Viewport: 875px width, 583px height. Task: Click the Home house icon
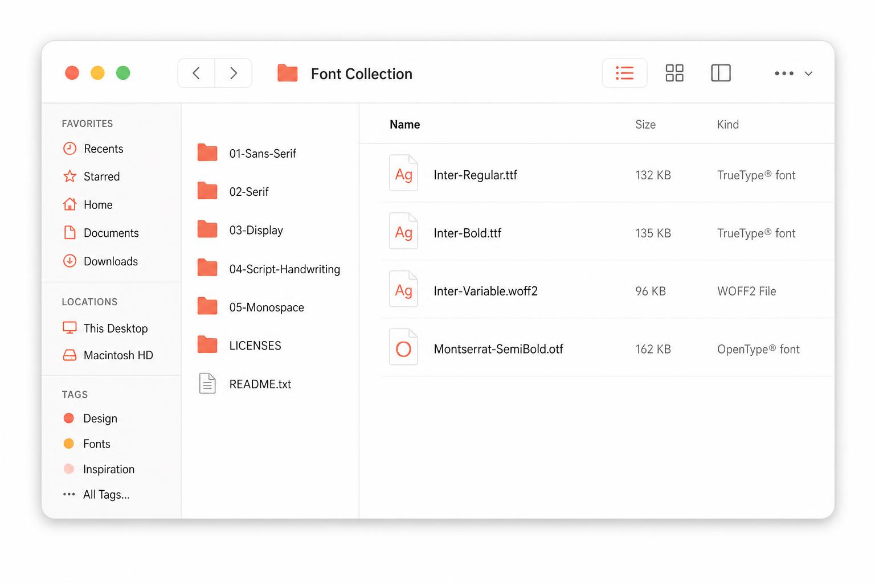point(69,204)
